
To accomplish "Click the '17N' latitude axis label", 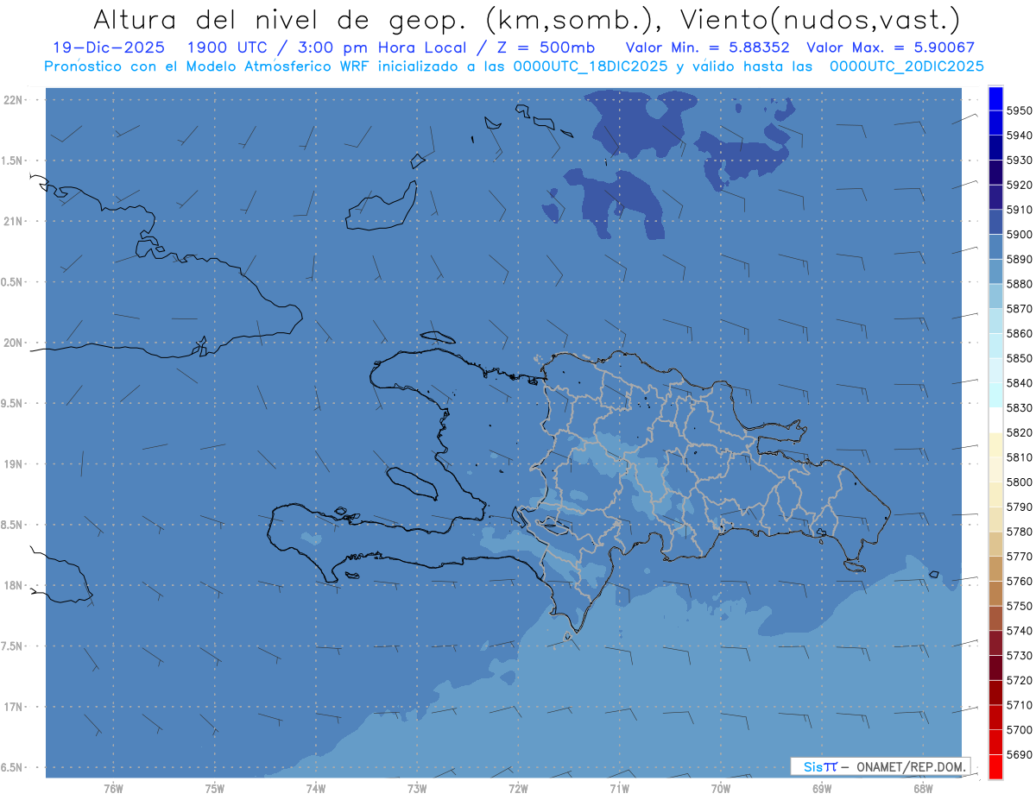I will click(x=13, y=707).
